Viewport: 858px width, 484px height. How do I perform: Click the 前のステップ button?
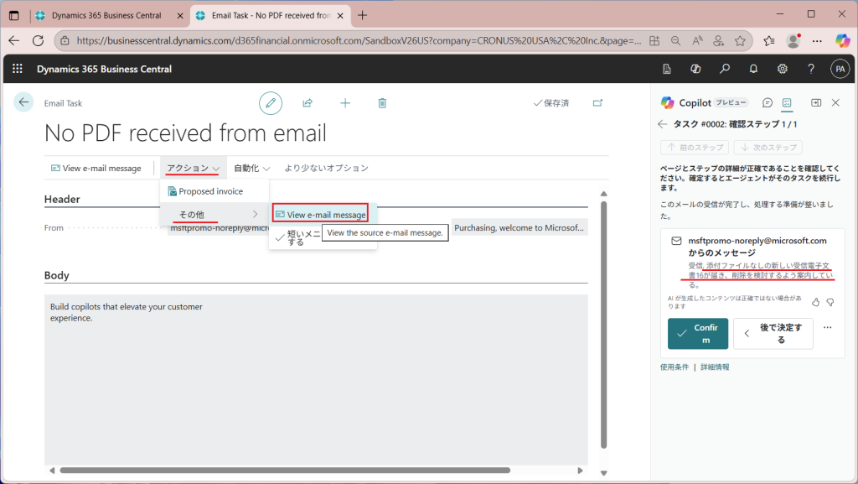click(695, 148)
